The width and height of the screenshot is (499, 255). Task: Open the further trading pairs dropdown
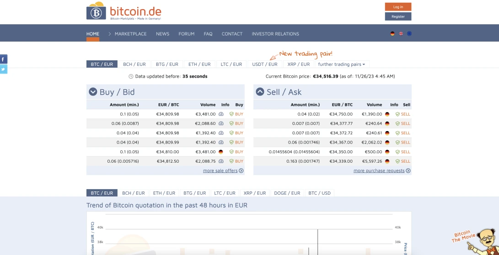342,64
